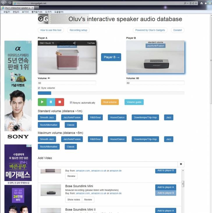Screen dimensions: 212x213
Task: Select R&B/Soul under Standard volume
Action: point(95,117)
